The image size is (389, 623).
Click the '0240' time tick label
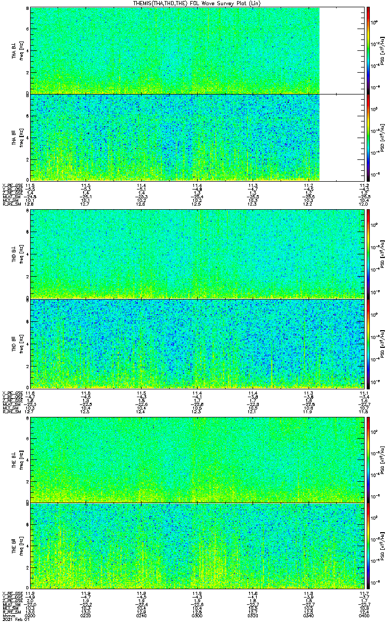point(141,615)
